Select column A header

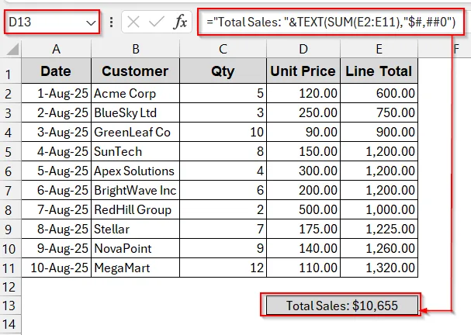tap(56, 49)
